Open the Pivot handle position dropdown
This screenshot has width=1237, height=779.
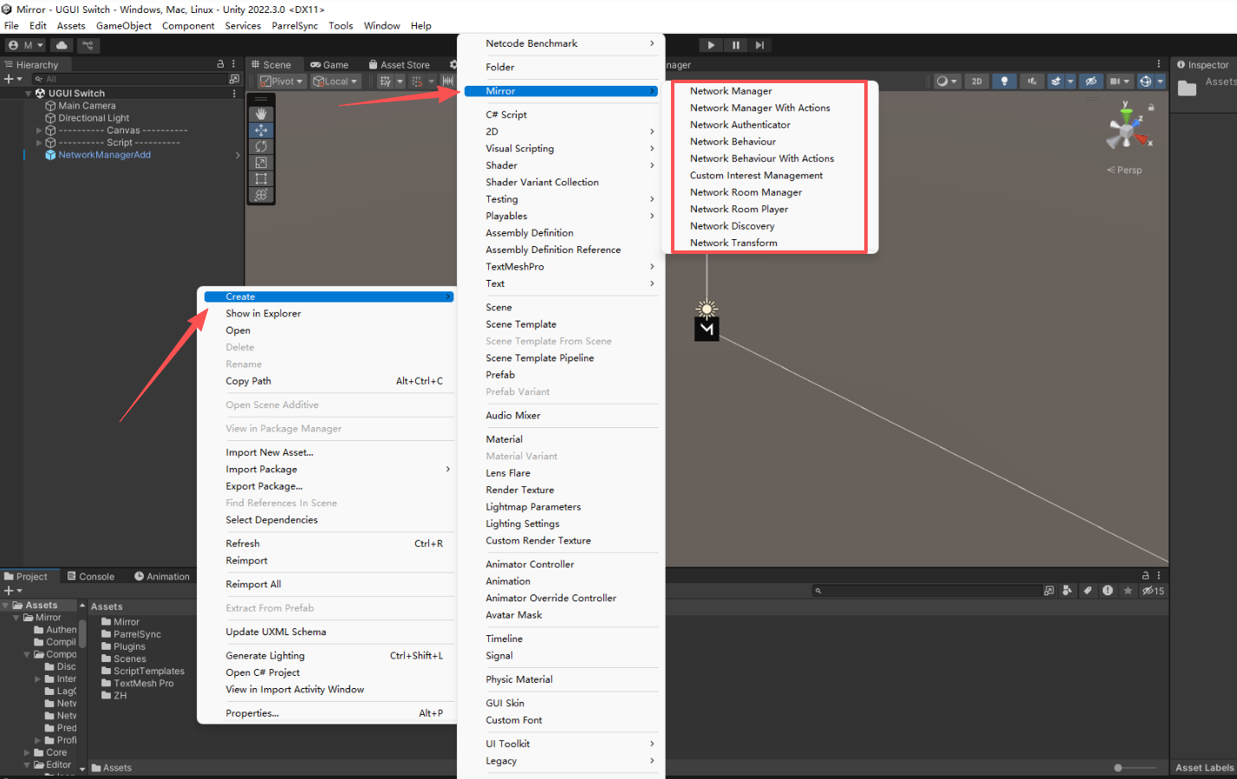pos(283,81)
